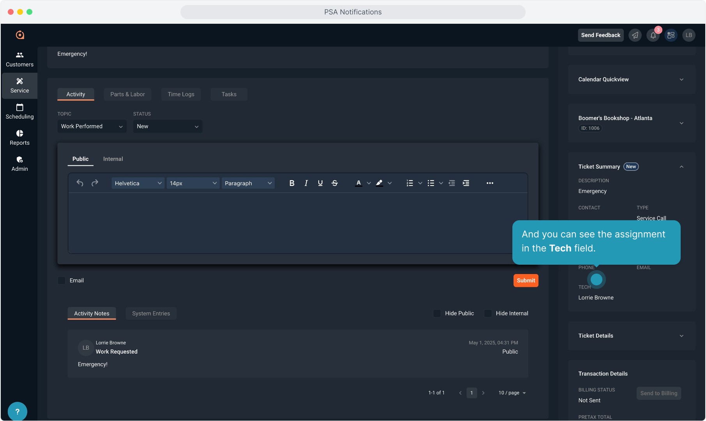This screenshot has width=706, height=421.
Task: Open the notifications bell
Action: pos(653,35)
